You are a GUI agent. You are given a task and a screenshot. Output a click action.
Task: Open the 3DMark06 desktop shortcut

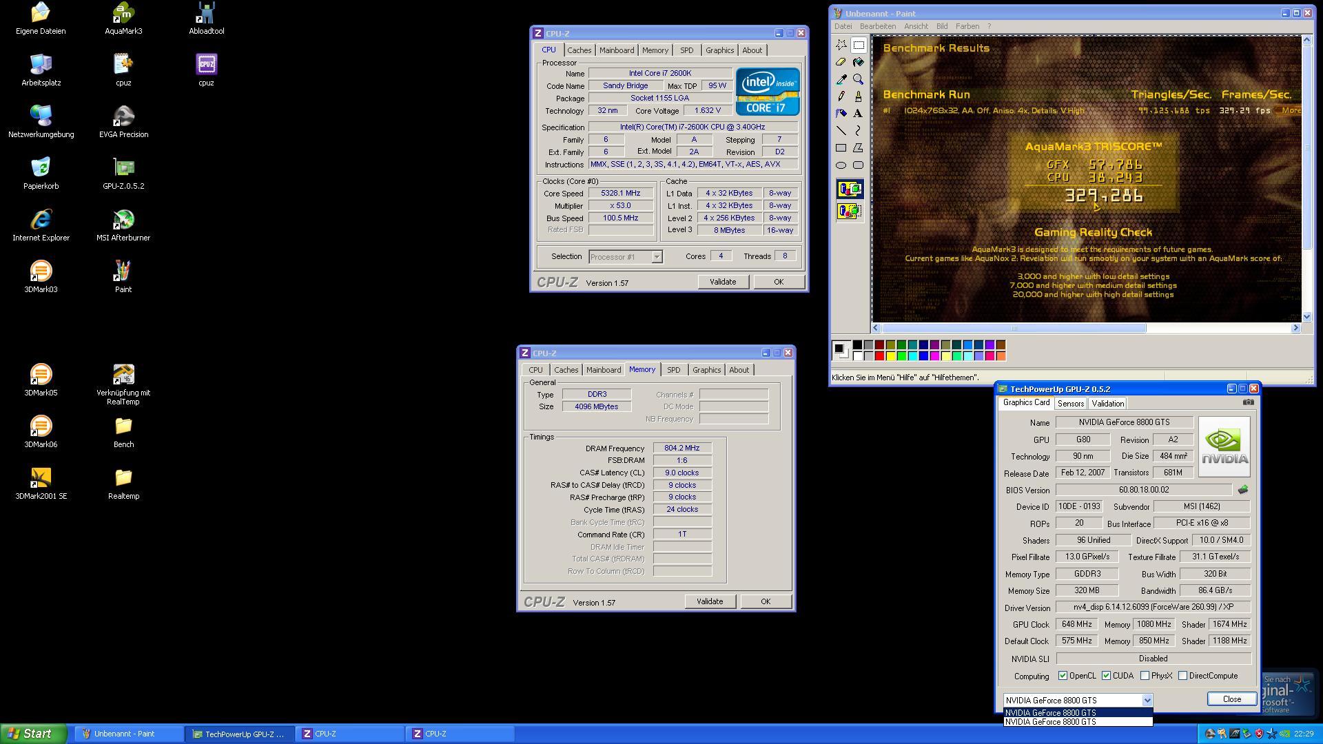[x=41, y=432]
